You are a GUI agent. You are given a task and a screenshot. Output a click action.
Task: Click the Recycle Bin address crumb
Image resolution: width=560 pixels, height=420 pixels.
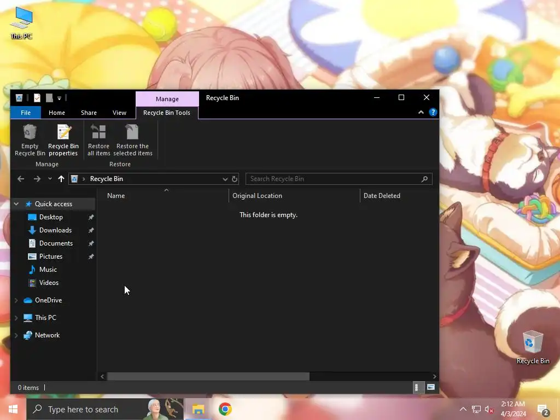click(107, 179)
